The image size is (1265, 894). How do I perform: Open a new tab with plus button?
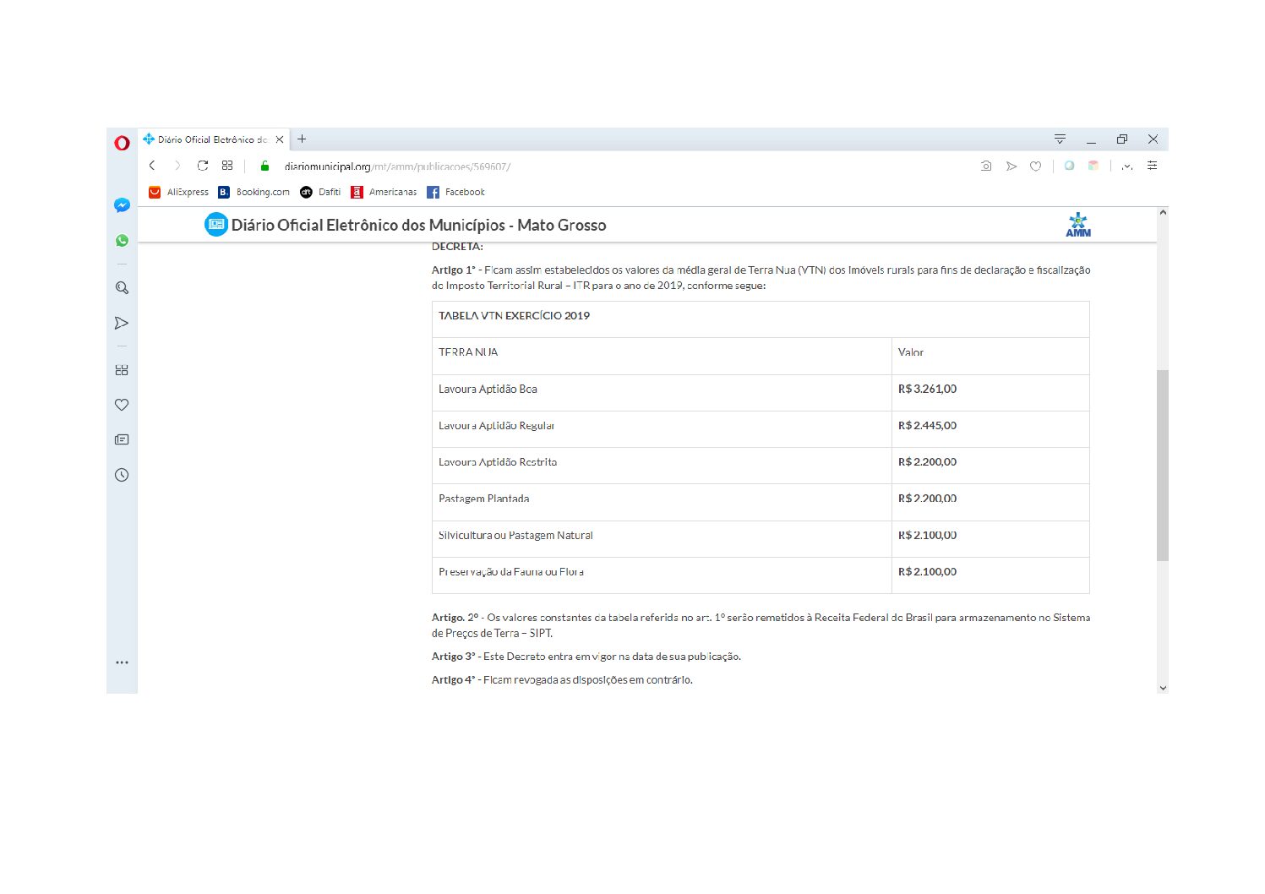(x=302, y=139)
